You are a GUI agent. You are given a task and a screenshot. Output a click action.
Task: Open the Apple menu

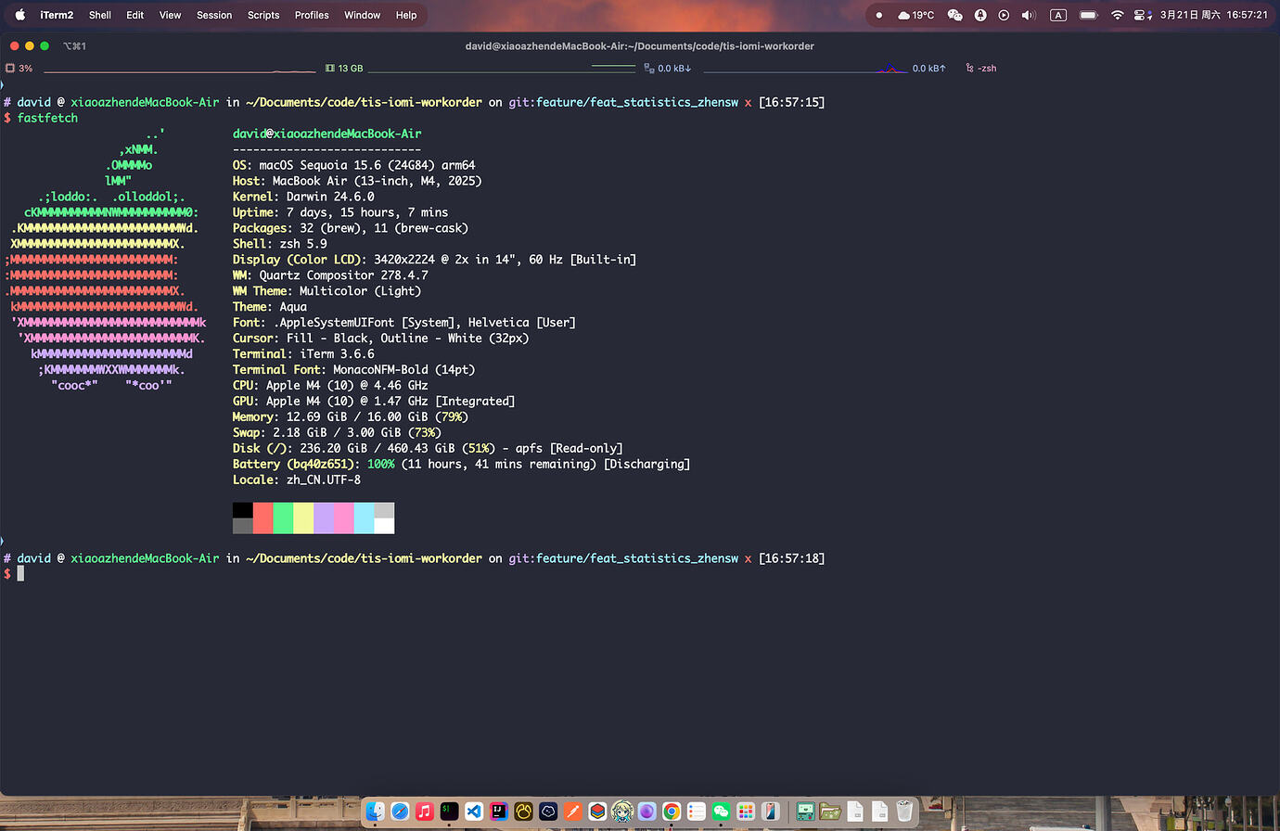coord(19,15)
